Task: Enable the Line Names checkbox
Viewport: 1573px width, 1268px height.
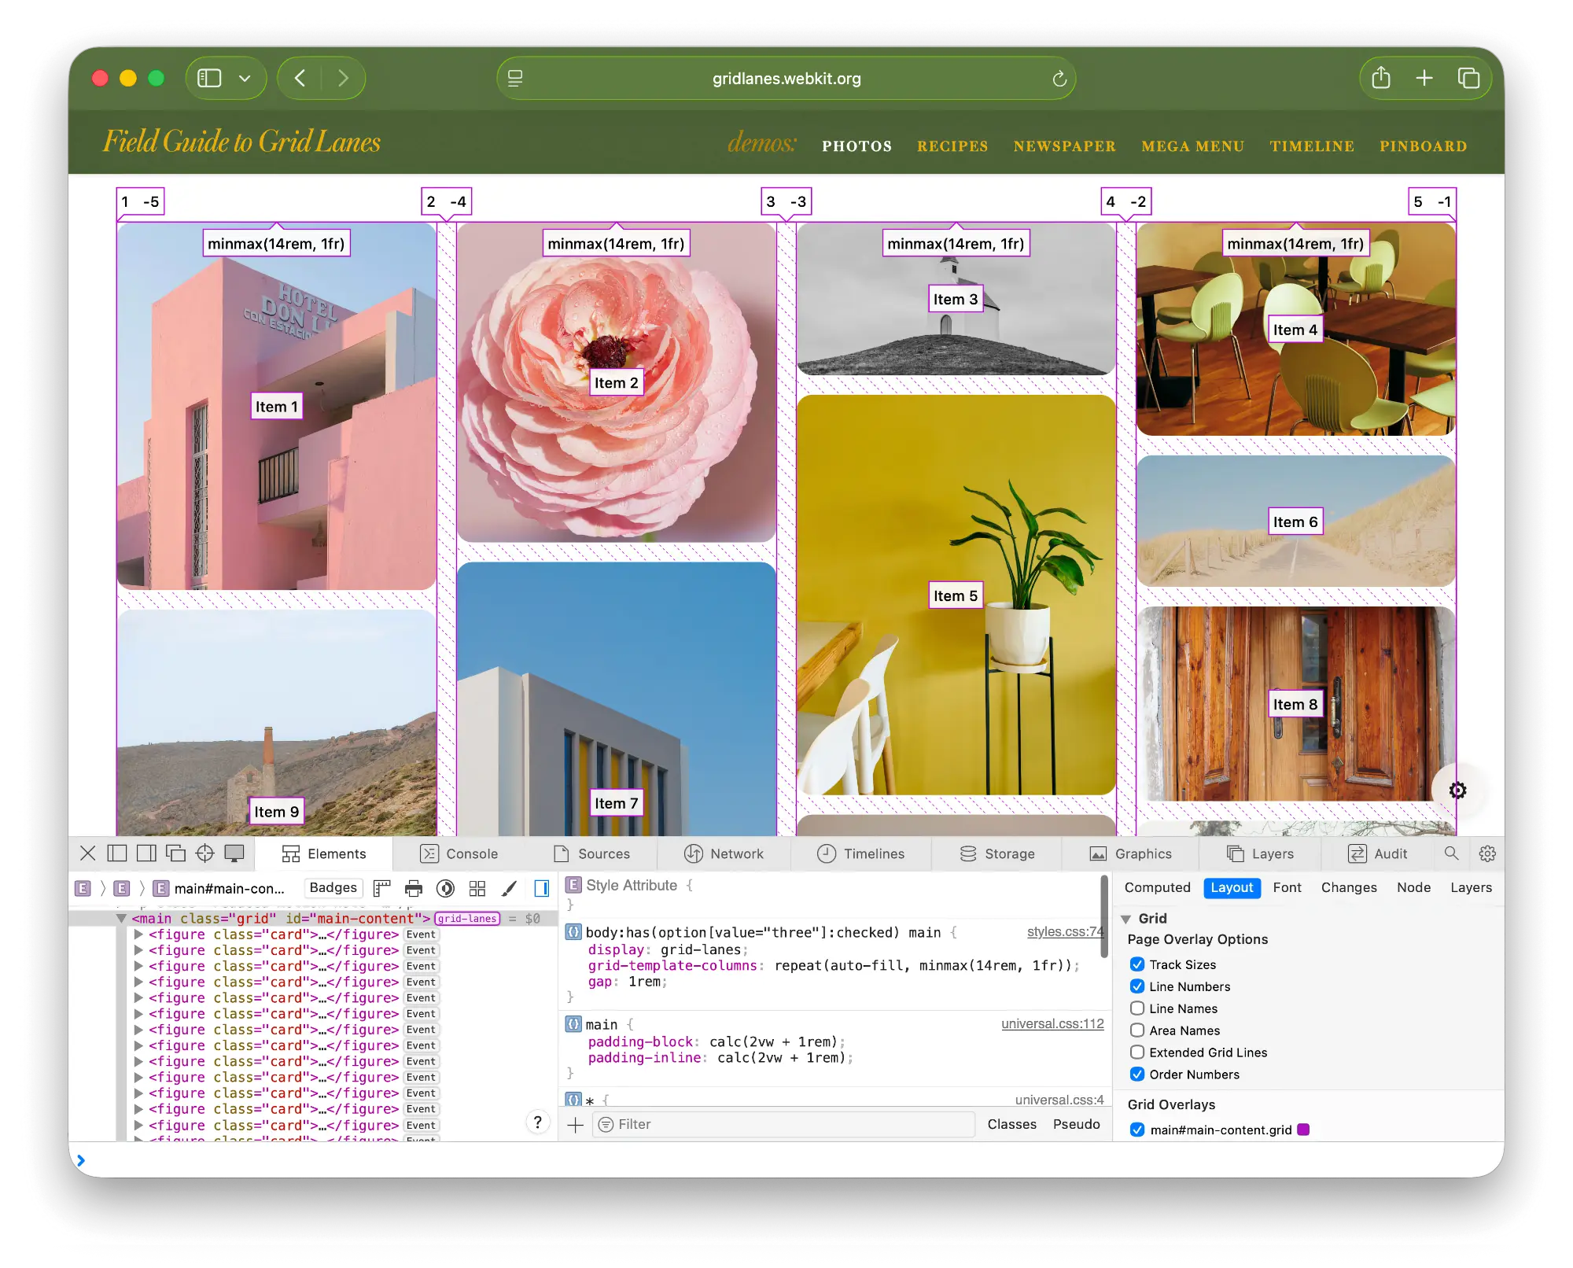Action: click(x=1137, y=1008)
